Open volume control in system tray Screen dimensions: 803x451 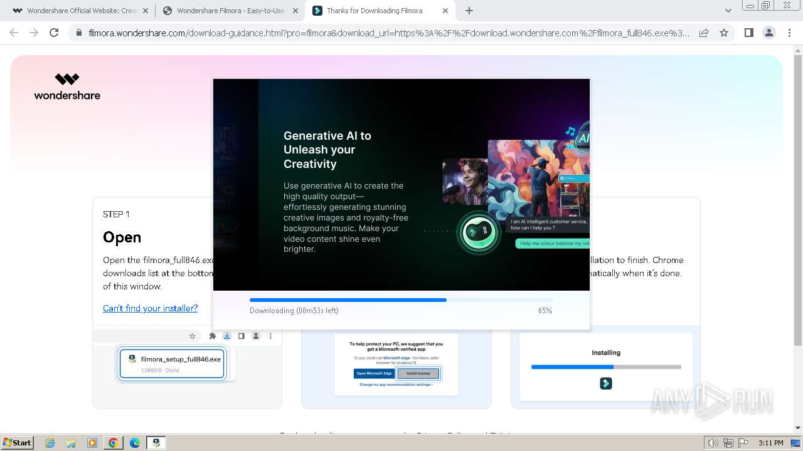713,443
